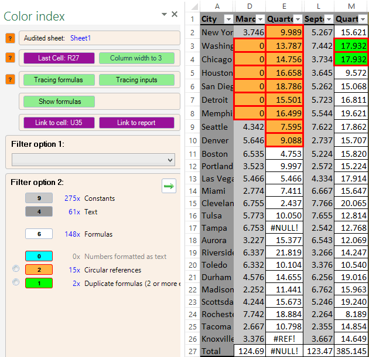Screen dimensions: 369x357
Task: Click the orange 9.989 cell for New York
Action: (284, 32)
